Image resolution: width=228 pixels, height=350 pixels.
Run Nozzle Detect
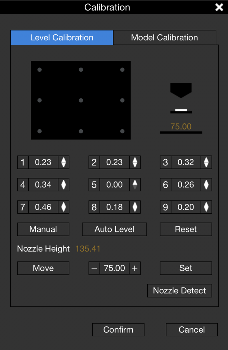[x=179, y=291]
